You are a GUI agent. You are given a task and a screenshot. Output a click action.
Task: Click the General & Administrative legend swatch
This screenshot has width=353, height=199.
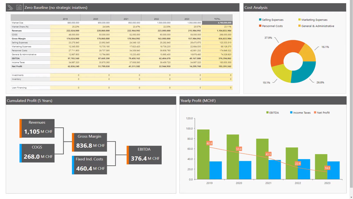click(299, 26)
